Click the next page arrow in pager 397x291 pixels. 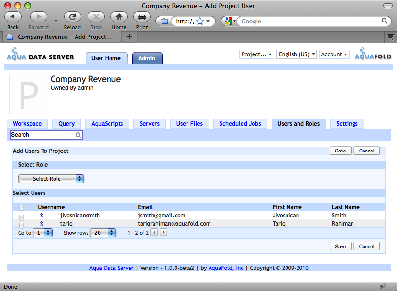(x=164, y=232)
